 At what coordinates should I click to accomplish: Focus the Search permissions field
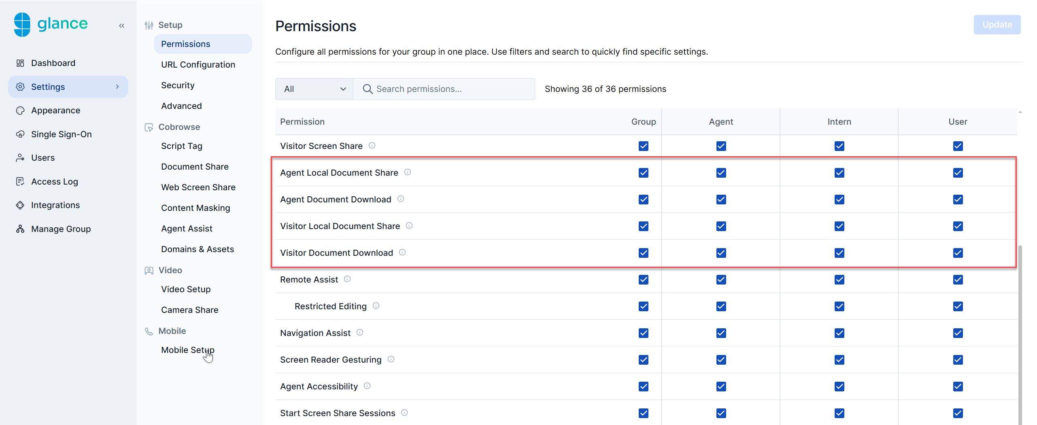point(444,89)
